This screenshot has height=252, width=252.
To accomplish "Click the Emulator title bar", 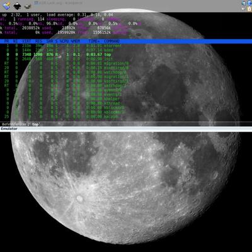I will (126, 129).
